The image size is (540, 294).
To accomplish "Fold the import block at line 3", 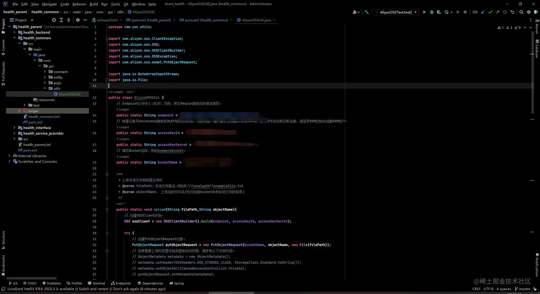I will click(107, 38).
